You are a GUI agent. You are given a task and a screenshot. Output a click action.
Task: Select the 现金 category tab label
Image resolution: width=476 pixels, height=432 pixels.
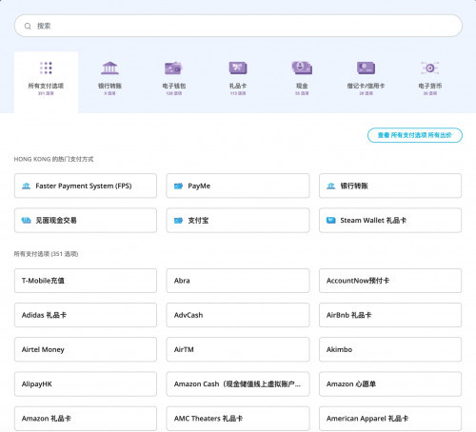click(302, 86)
